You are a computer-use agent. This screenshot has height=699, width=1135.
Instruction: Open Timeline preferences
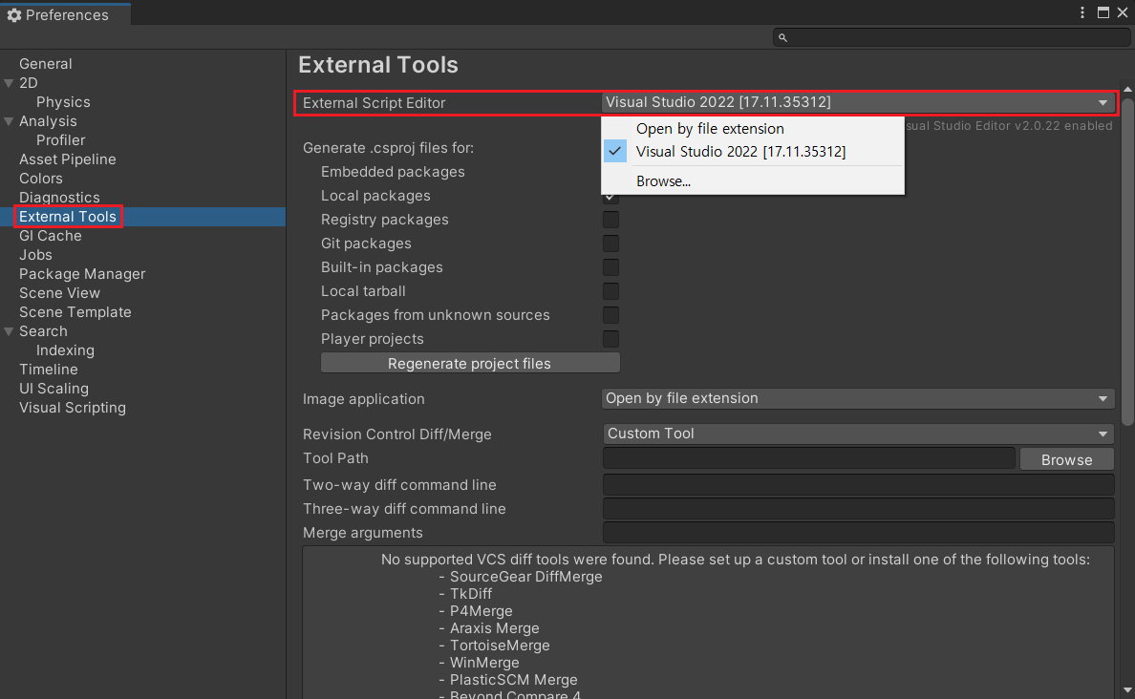(x=49, y=369)
